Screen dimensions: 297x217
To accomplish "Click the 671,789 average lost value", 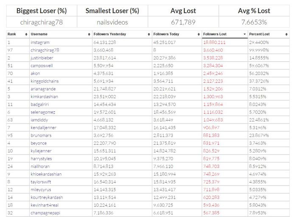I will pyautogui.click(x=183, y=23).
